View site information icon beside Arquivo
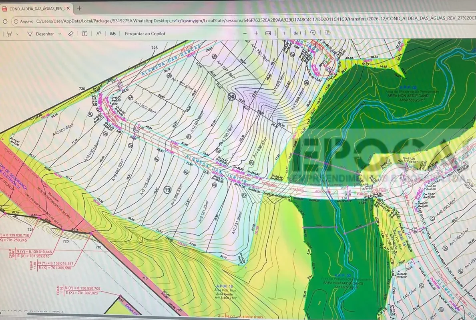The height and width of the screenshot is (320, 476). click(16, 22)
